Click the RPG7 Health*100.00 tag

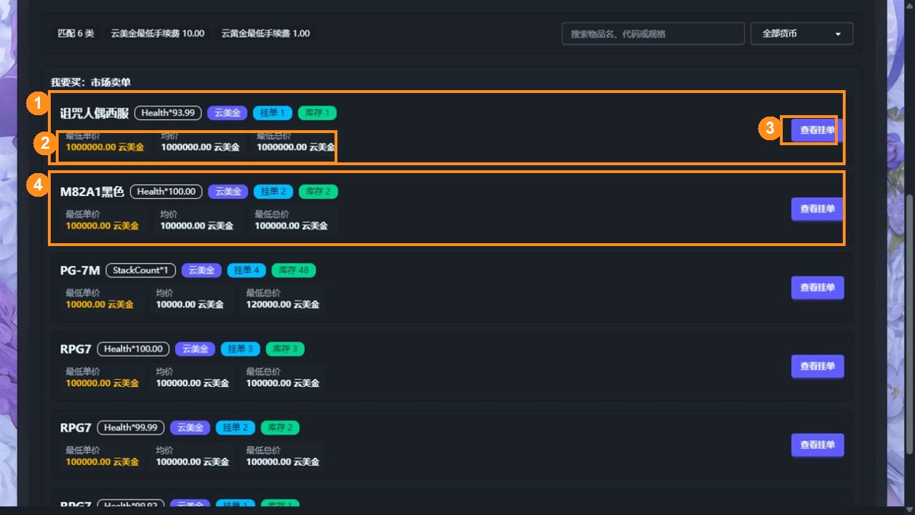(134, 349)
